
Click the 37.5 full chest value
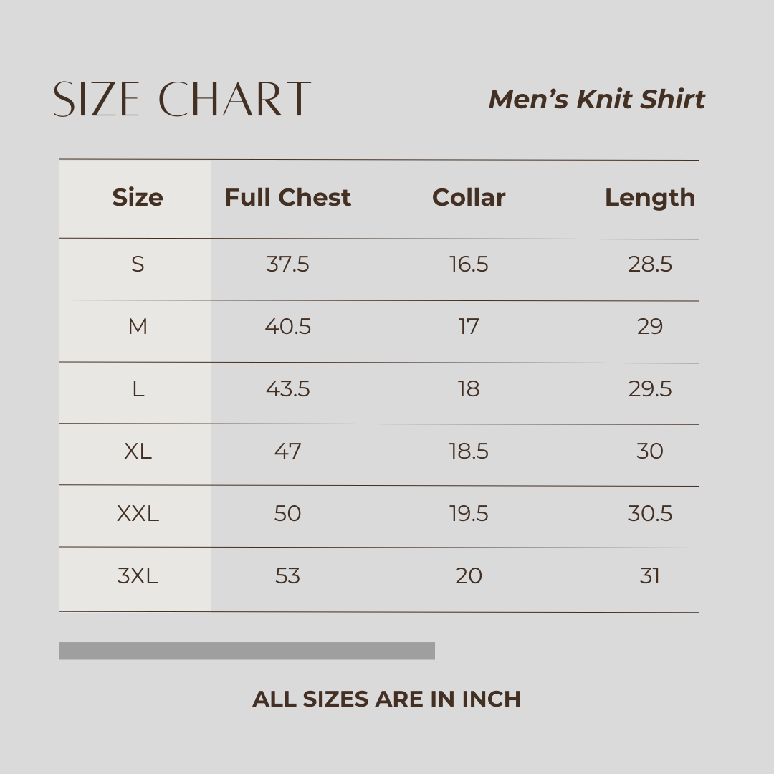287,264
